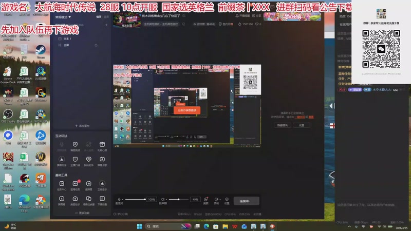Click 添加素材 add material button

[82, 126]
